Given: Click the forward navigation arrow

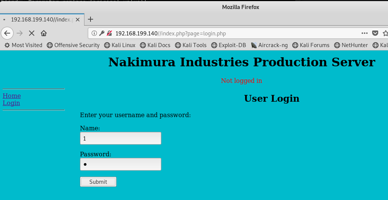Looking at the screenshot, I should tap(20, 33).
